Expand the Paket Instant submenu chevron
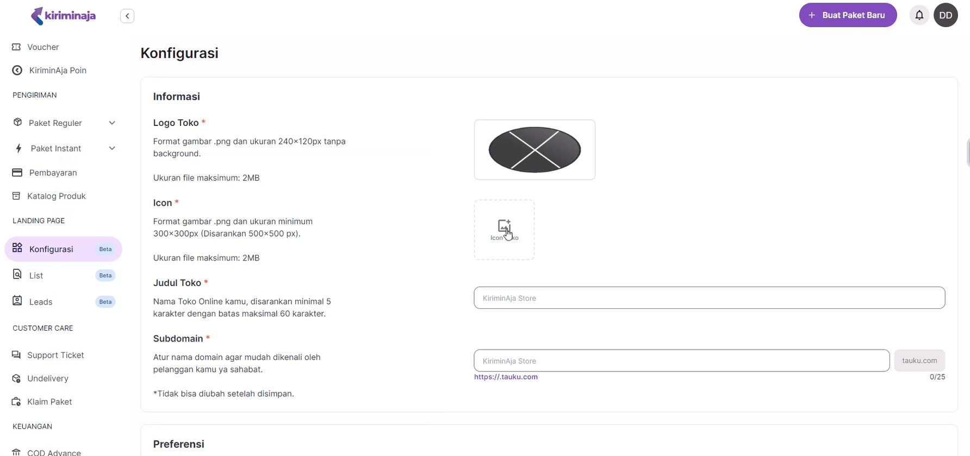970x456 pixels. 112,148
